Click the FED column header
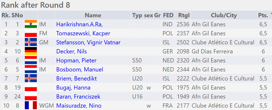The height and width of the screenshot is (110, 272). (x=168, y=15)
